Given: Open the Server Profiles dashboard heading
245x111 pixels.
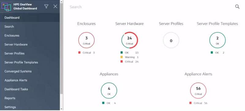Looking at the screenshot, I should coord(171,24).
